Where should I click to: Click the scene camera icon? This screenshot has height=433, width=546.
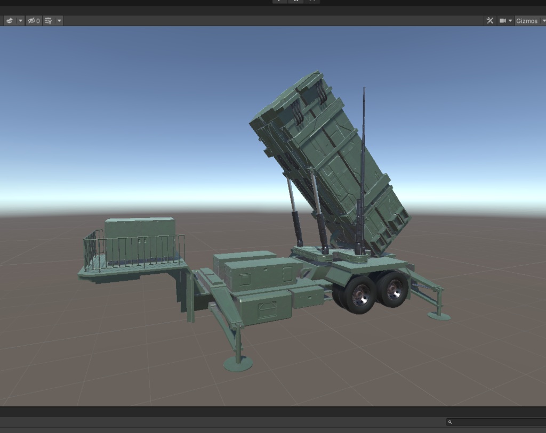click(503, 21)
